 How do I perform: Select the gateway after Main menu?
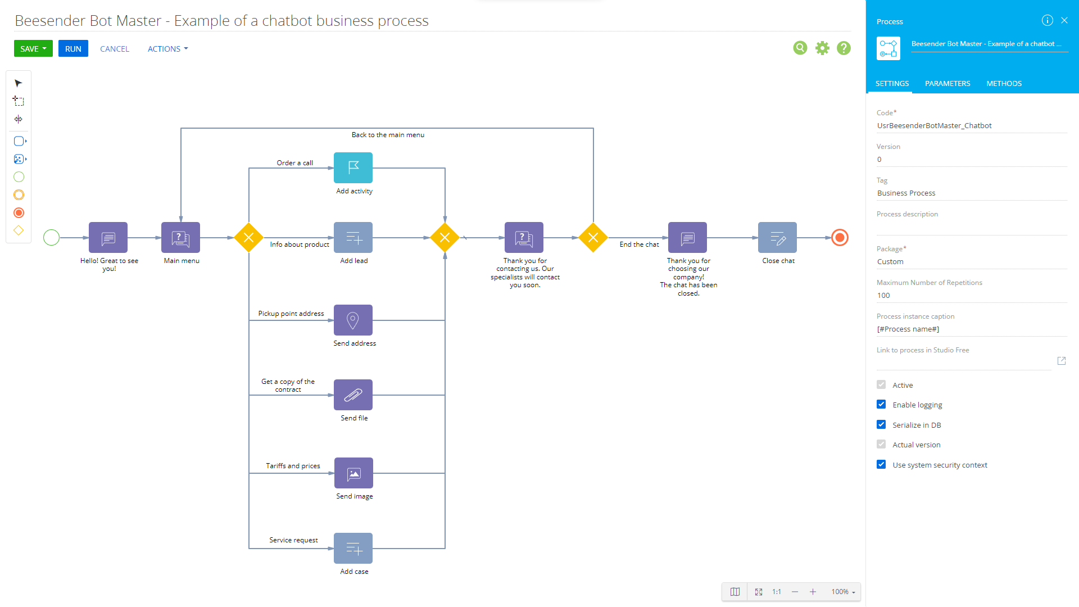248,238
